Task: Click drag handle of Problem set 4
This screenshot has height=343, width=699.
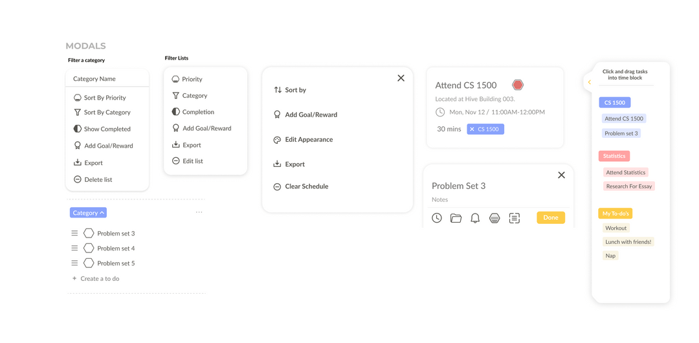Action: point(74,248)
